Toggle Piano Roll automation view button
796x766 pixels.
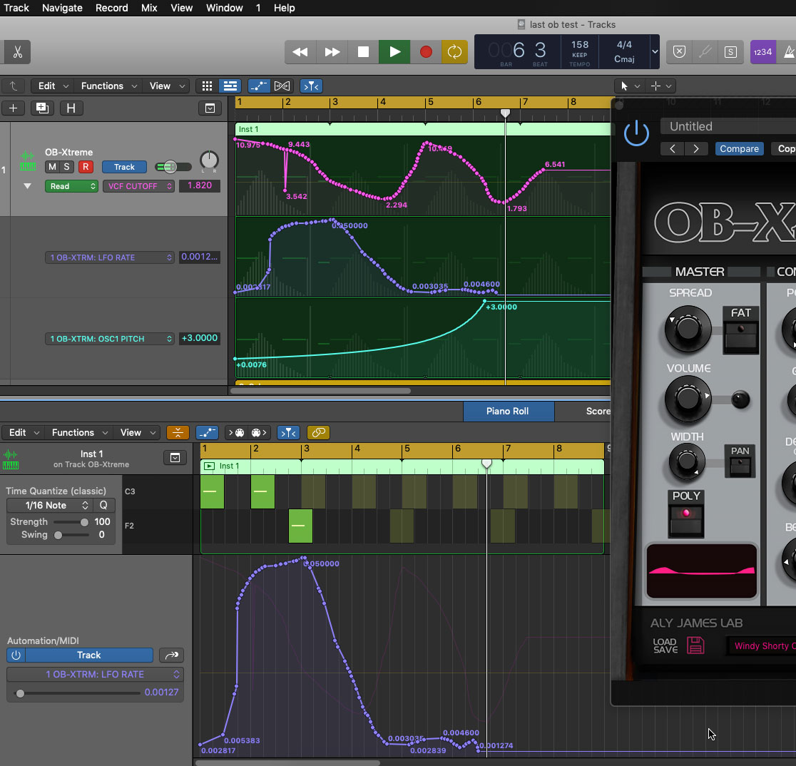207,432
